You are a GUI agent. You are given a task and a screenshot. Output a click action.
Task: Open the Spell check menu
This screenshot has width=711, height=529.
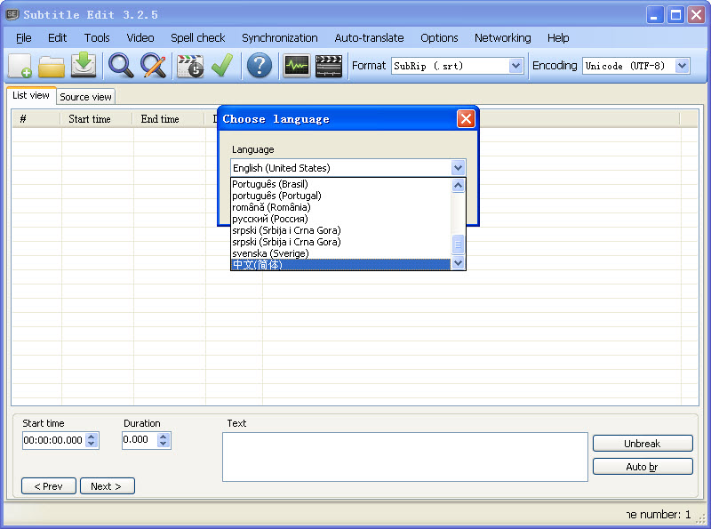point(197,38)
